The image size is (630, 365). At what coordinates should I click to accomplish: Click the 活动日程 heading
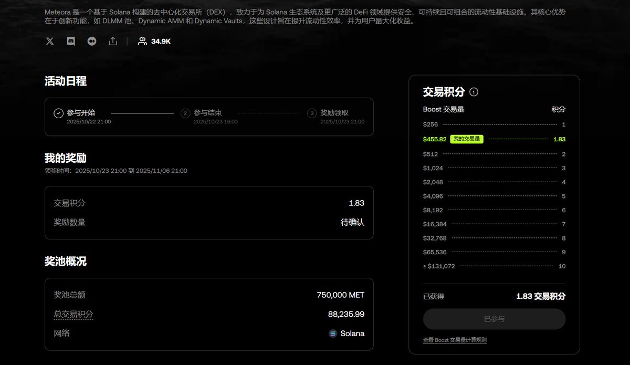pyautogui.click(x=66, y=81)
